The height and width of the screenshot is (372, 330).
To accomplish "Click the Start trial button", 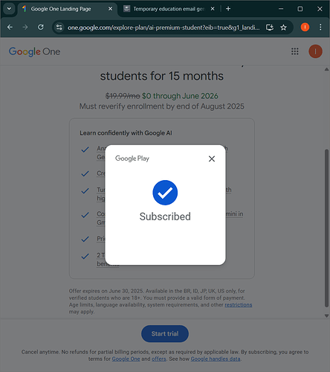I will pyautogui.click(x=165, y=334).
